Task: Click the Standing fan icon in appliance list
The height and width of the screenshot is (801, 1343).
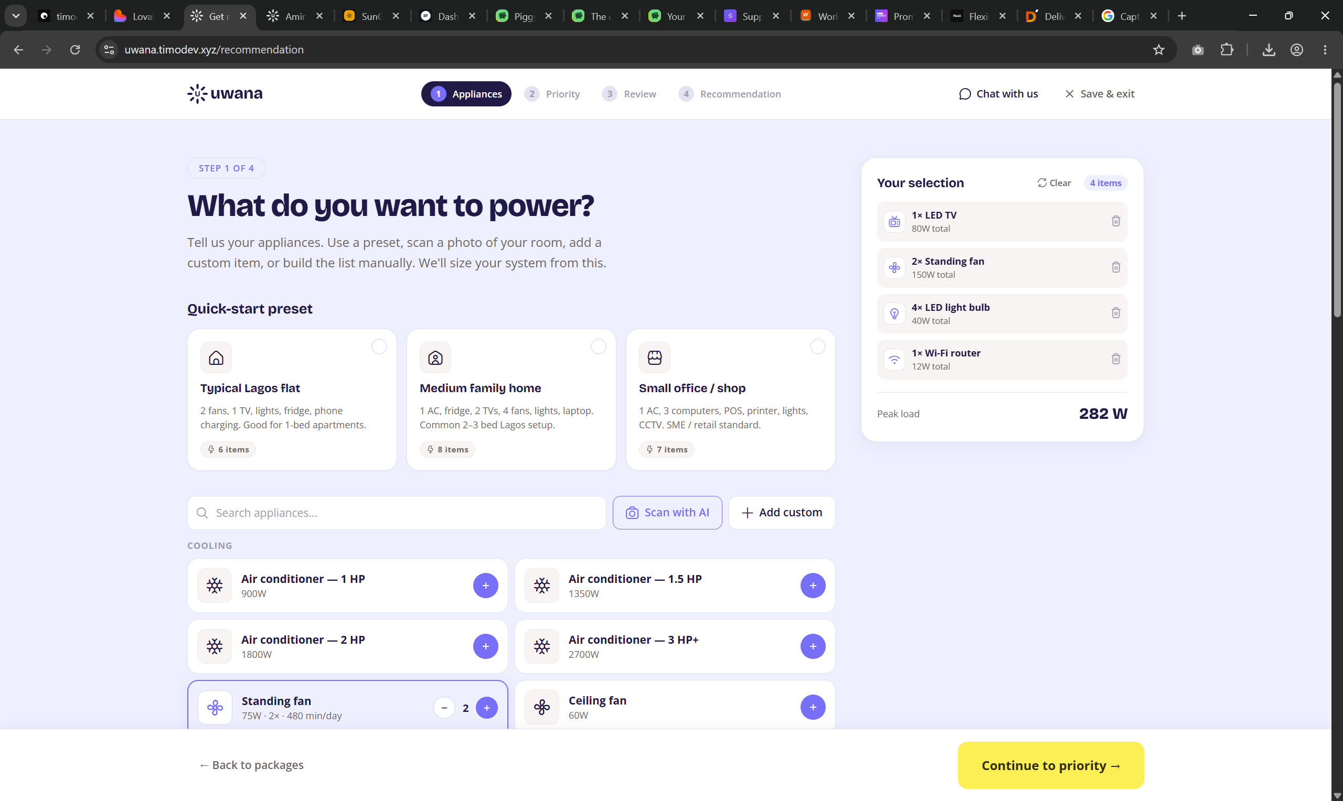Action: coord(215,708)
